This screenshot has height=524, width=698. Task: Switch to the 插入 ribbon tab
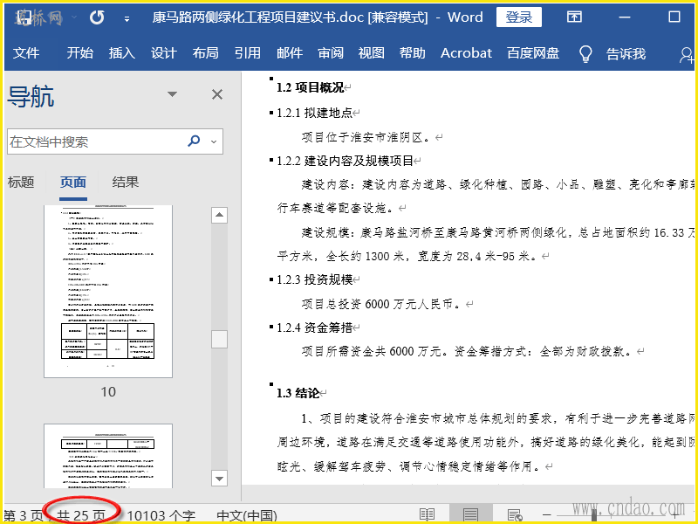click(121, 52)
